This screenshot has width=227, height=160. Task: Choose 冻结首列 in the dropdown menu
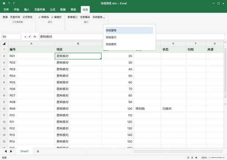129,44
